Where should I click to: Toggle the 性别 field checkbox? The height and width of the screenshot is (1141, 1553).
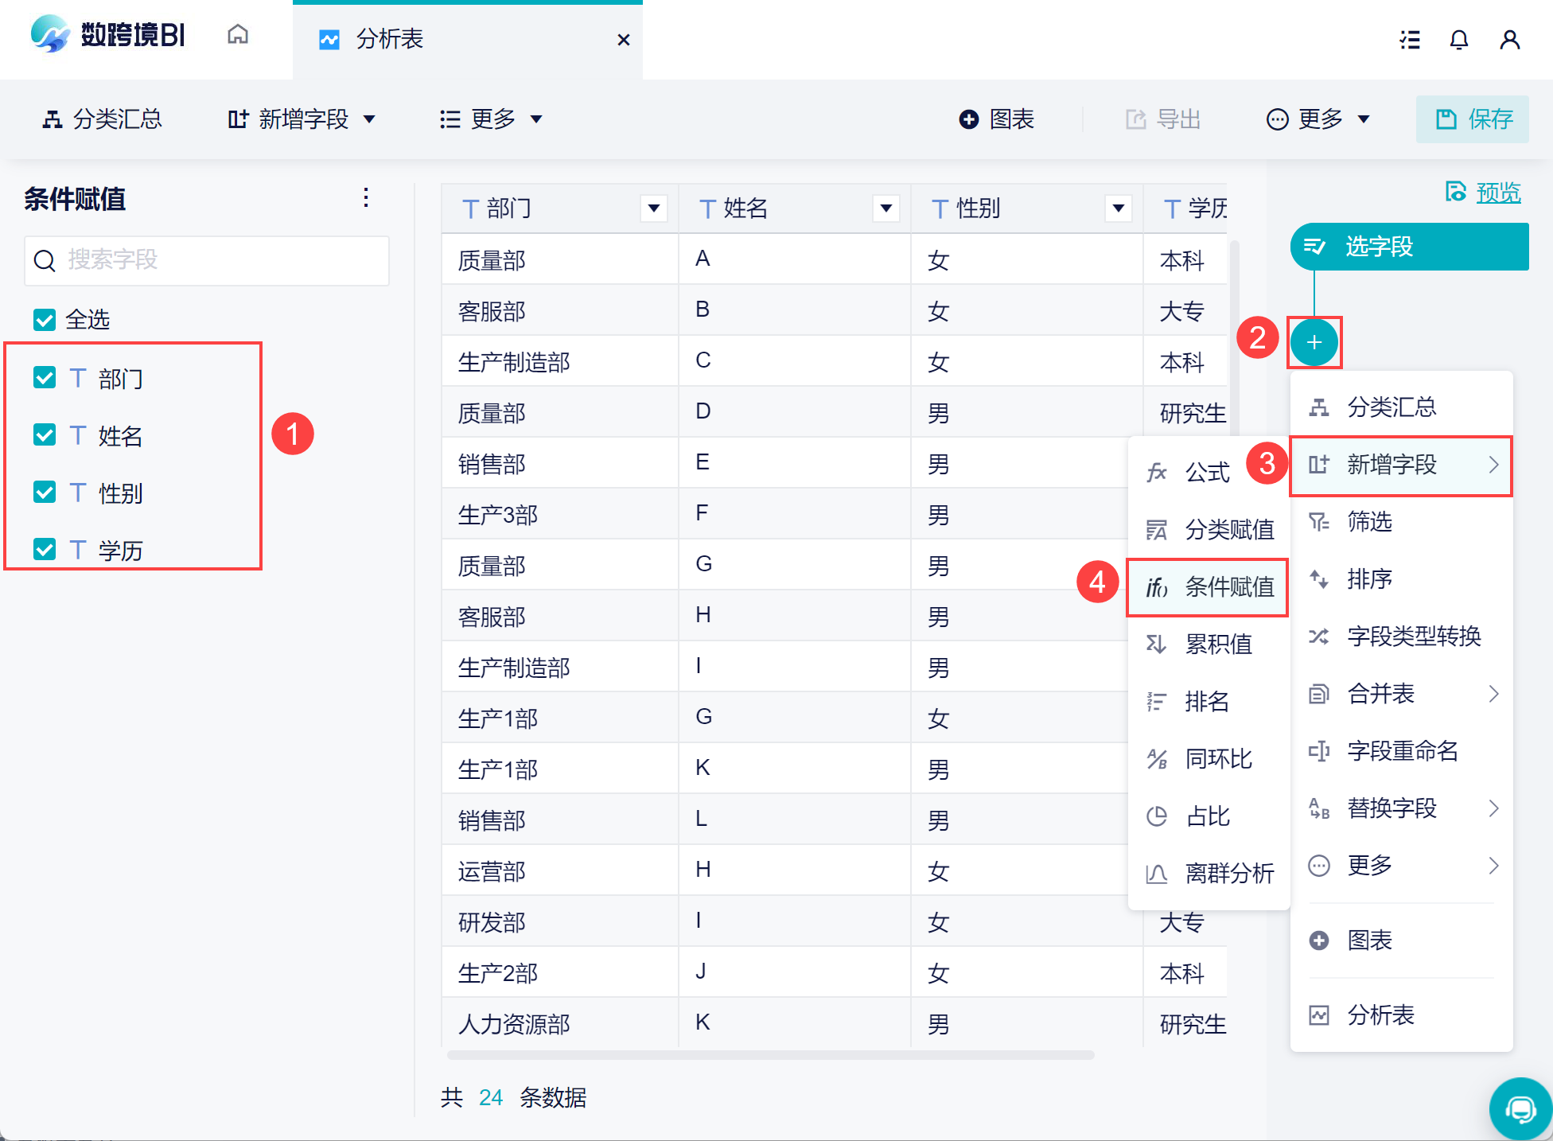[x=45, y=493]
